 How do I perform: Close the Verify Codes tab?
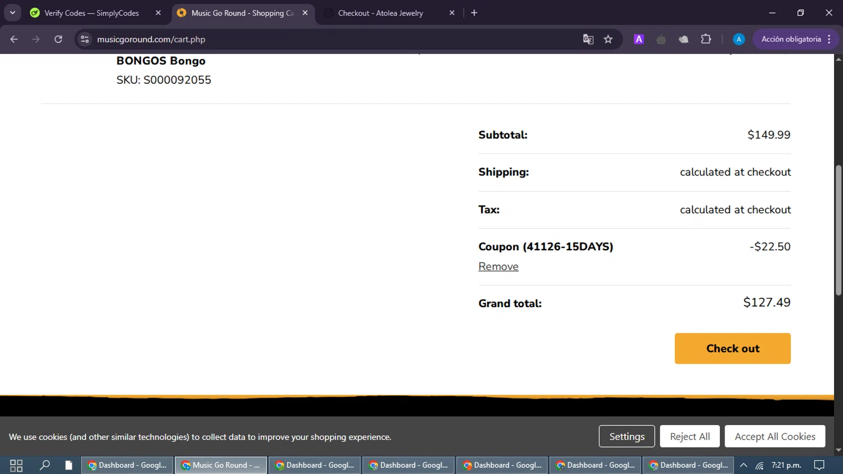click(158, 13)
